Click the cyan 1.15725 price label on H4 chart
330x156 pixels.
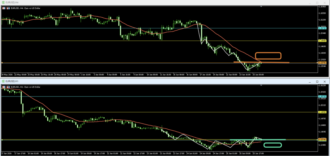[x=322, y=28]
